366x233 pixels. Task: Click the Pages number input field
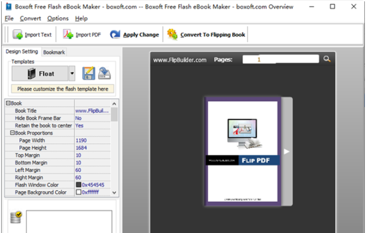coord(281,59)
